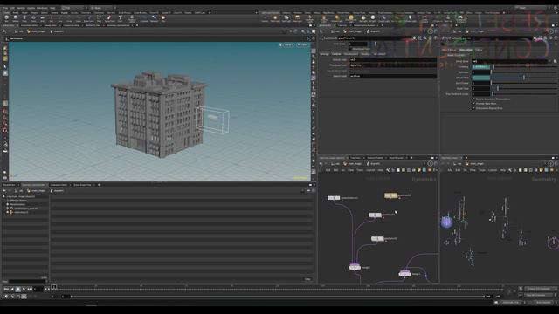Click the dopnet path segment above viewport
This screenshot has width=559, height=314.
click(x=56, y=31)
